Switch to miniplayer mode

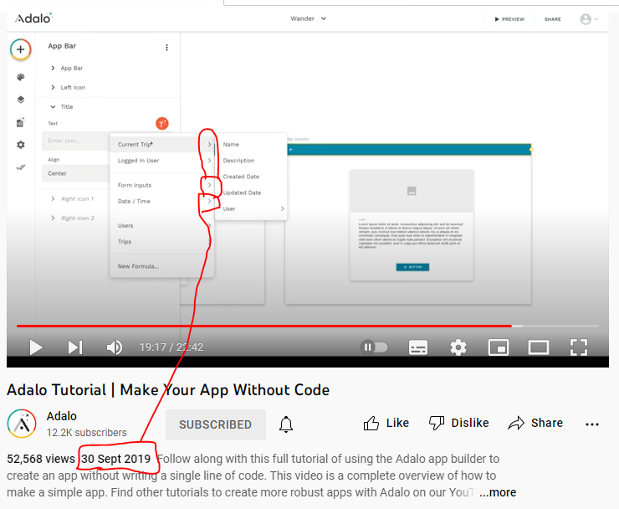[x=499, y=347]
